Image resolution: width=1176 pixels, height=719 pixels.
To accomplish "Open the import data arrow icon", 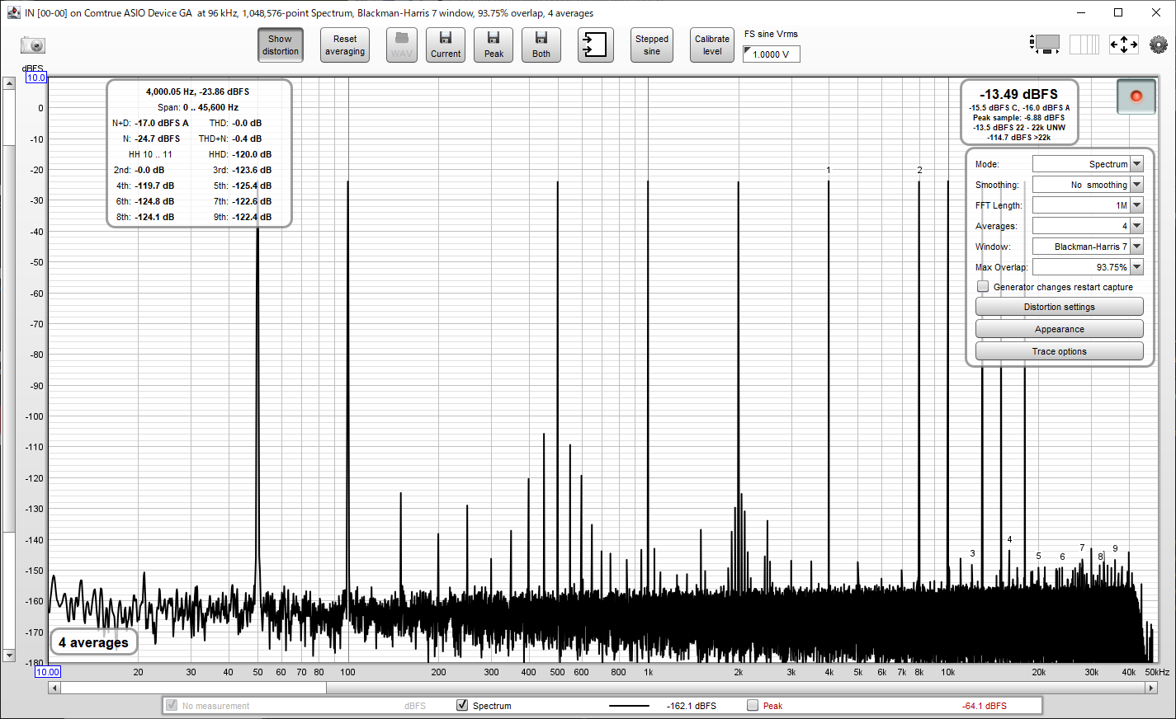I will (x=595, y=45).
